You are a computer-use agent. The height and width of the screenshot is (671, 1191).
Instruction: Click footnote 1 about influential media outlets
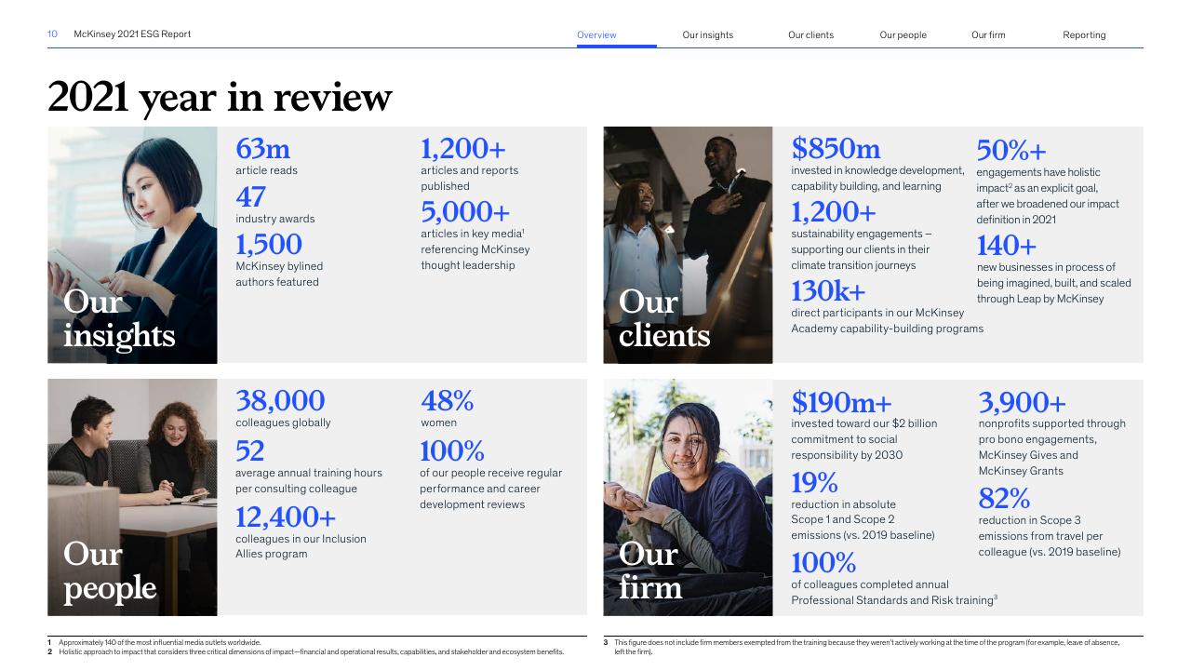click(154, 642)
